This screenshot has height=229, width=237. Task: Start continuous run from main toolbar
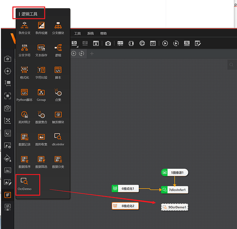[176, 44]
